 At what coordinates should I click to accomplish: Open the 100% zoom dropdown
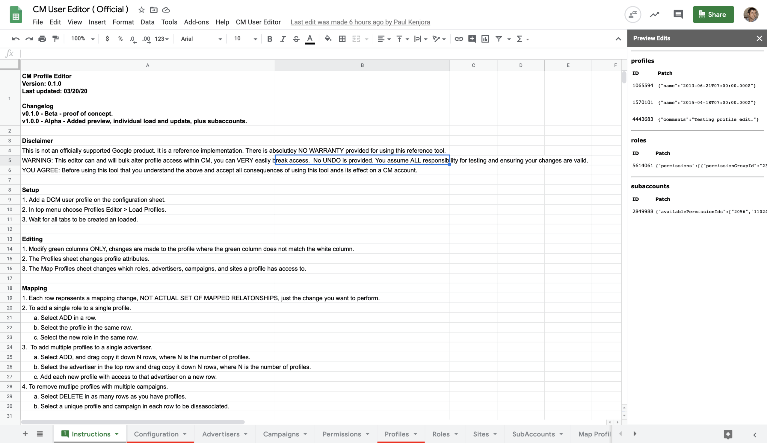[82, 39]
